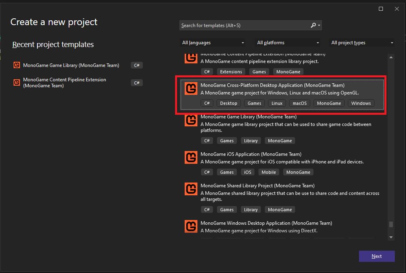Close the Create a new project dialog

click(397, 9)
